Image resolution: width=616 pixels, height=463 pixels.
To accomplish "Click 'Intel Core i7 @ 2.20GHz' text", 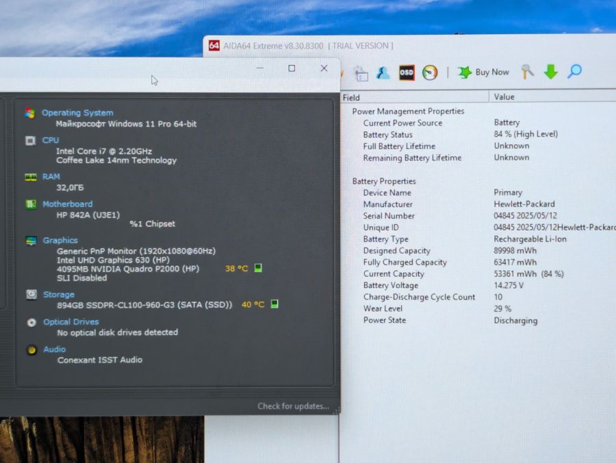I will (x=104, y=151).
